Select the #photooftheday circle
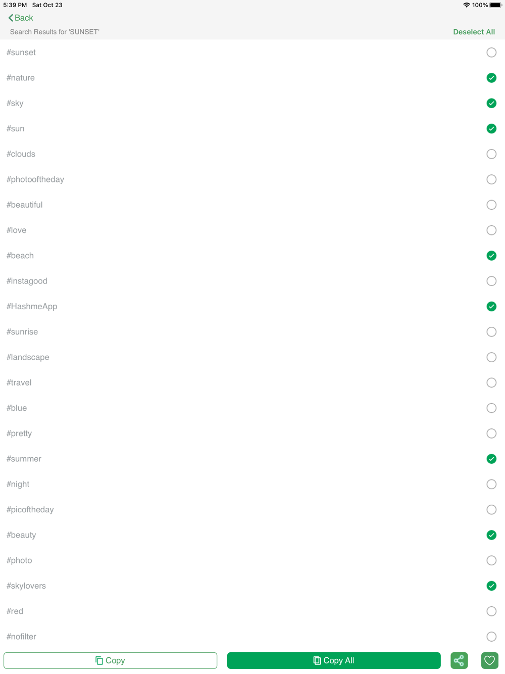The height and width of the screenshot is (674, 505). tap(491, 179)
